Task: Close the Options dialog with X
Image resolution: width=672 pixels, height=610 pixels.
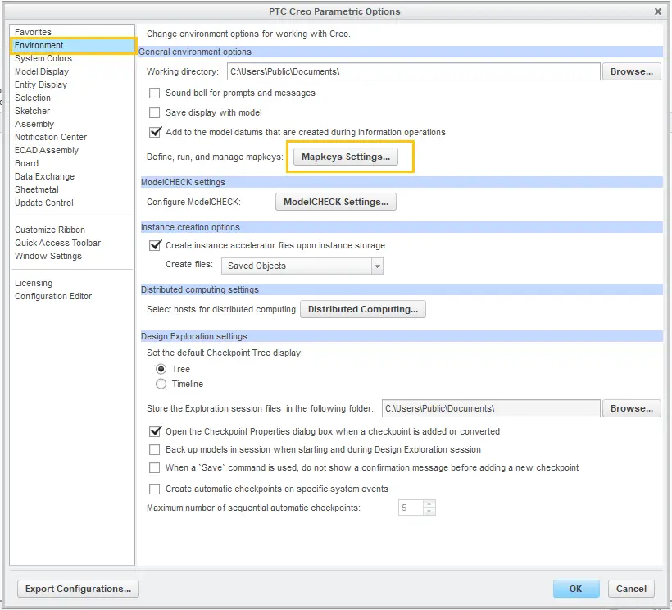Action: pyautogui.click(x=657, y=11)
